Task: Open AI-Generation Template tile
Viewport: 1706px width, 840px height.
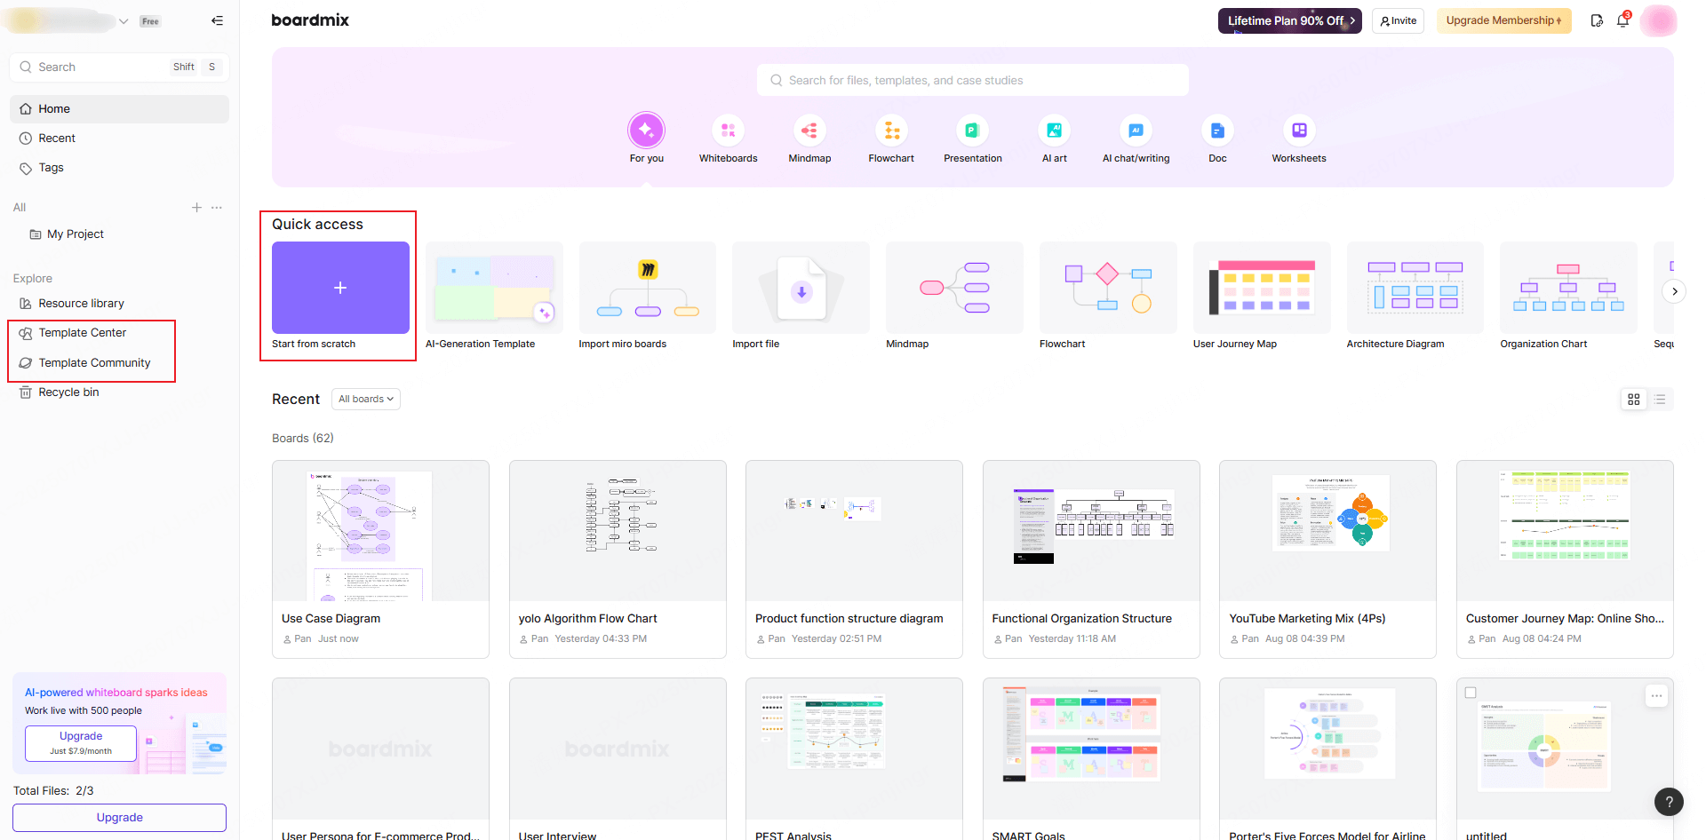Action: click(x=494, y=288)
